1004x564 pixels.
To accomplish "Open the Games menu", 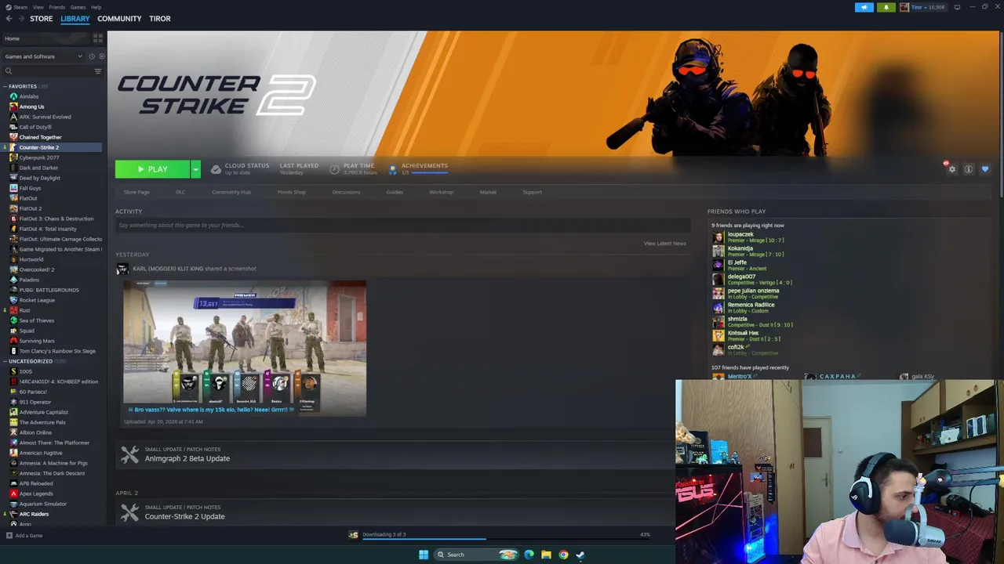I will click(x=78, y=7).
